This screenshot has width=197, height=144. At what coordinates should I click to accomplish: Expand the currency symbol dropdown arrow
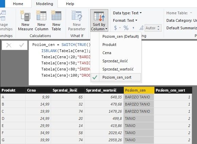point(120,28)
